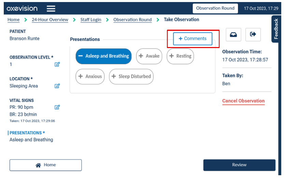Click the Review button
The image size is (285, 180).
click(x=239, y=165)
